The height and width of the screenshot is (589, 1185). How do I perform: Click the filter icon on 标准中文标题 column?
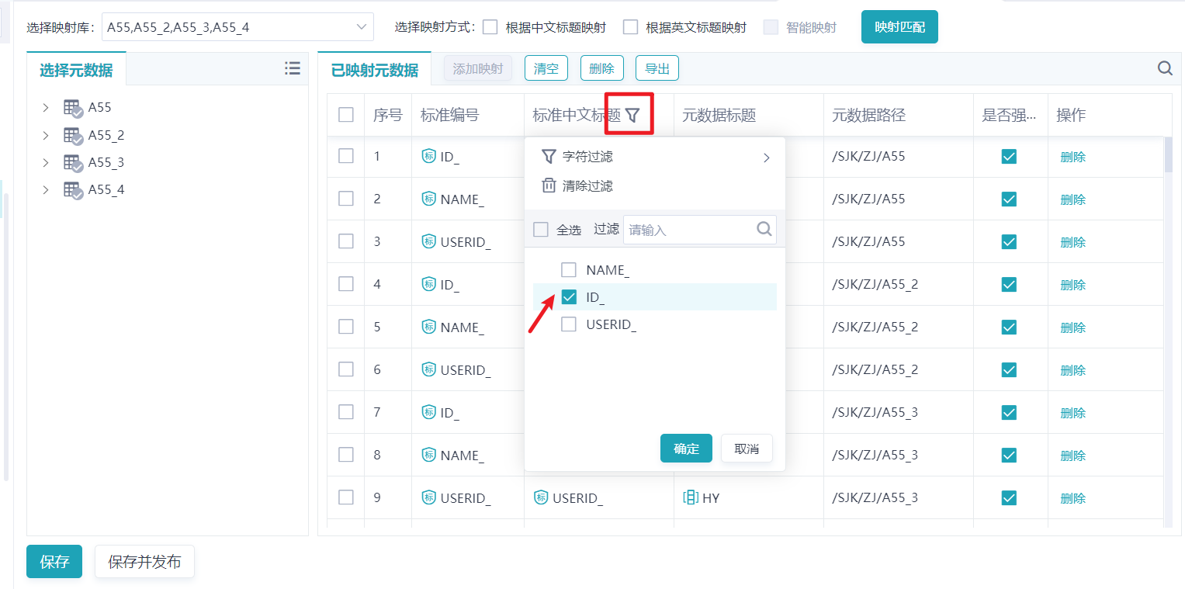[x=632, y=116]
